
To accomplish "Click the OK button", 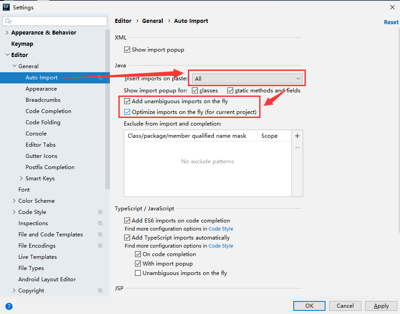I will point(309,306).
